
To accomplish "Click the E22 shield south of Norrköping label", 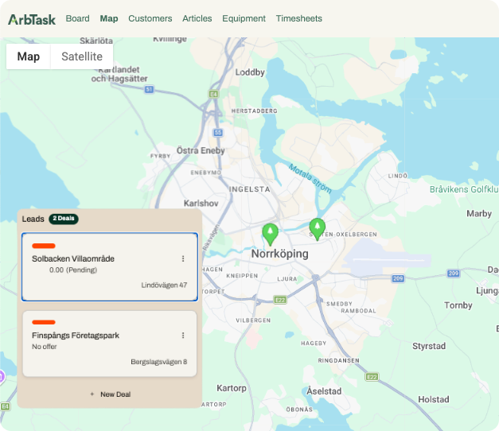I will coord(280,300).
